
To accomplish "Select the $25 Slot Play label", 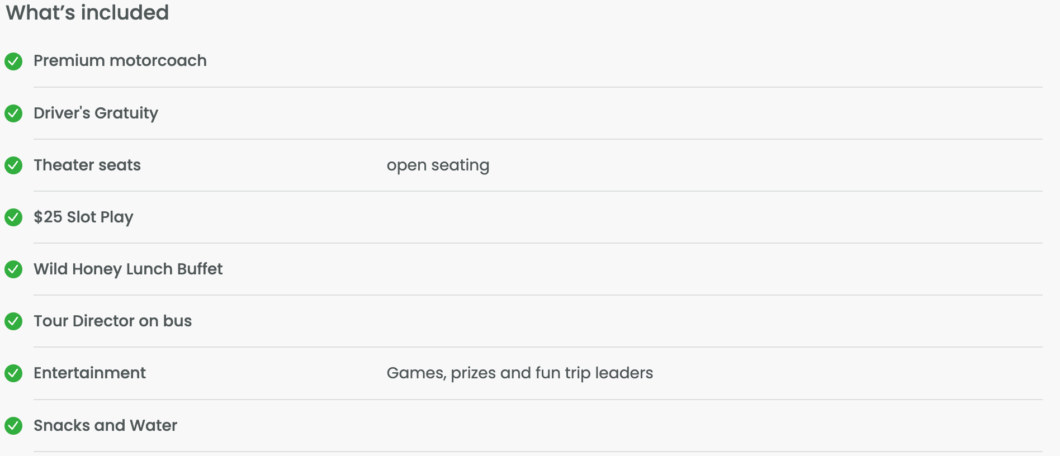I will tap(83, 217).
